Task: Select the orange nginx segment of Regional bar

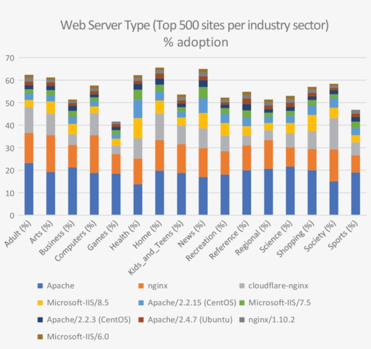Action: (x=269, y=155)
